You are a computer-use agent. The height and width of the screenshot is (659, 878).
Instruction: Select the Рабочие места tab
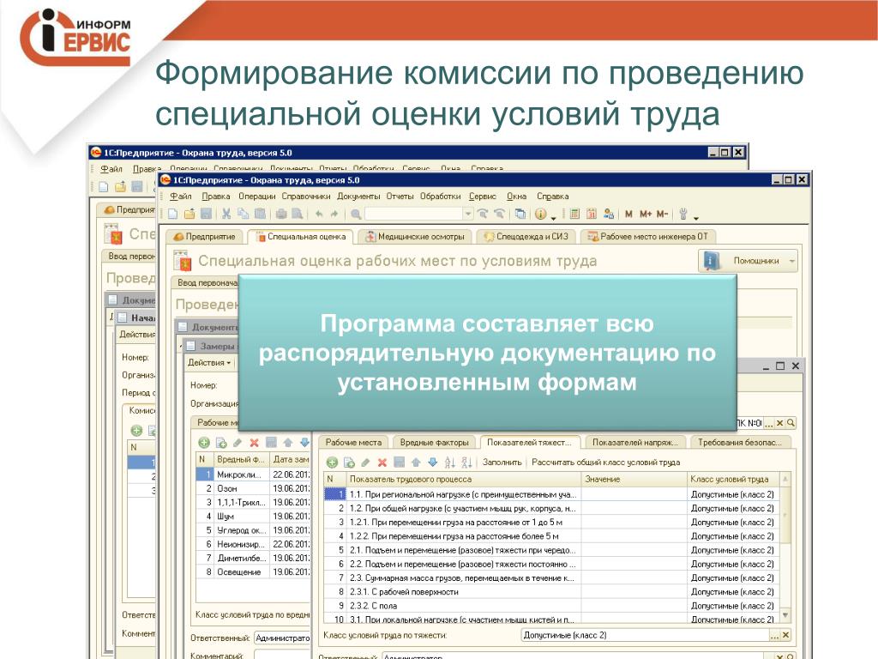(x=353, y=442)
